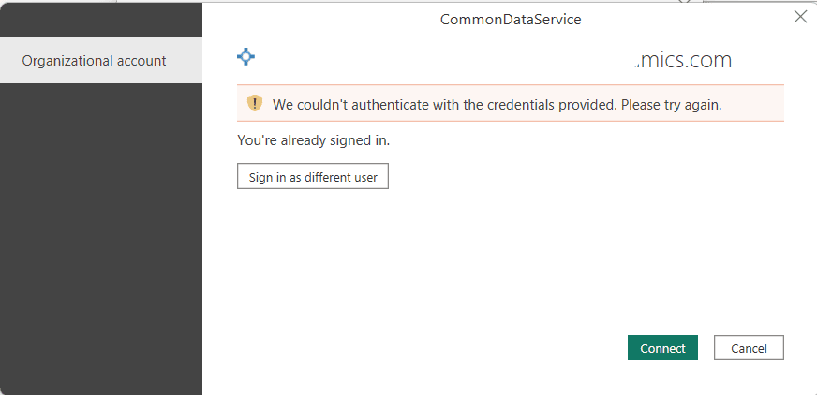
Task: Click the URL text ending in mics.com
Action: [x=684, y=61]
